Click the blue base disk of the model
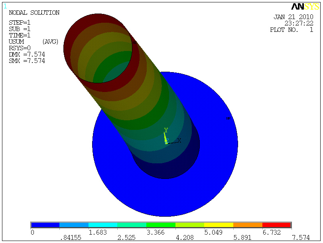The width and height of the screenshot is (323, 243). pyautogui.click(x=165, y=198)
